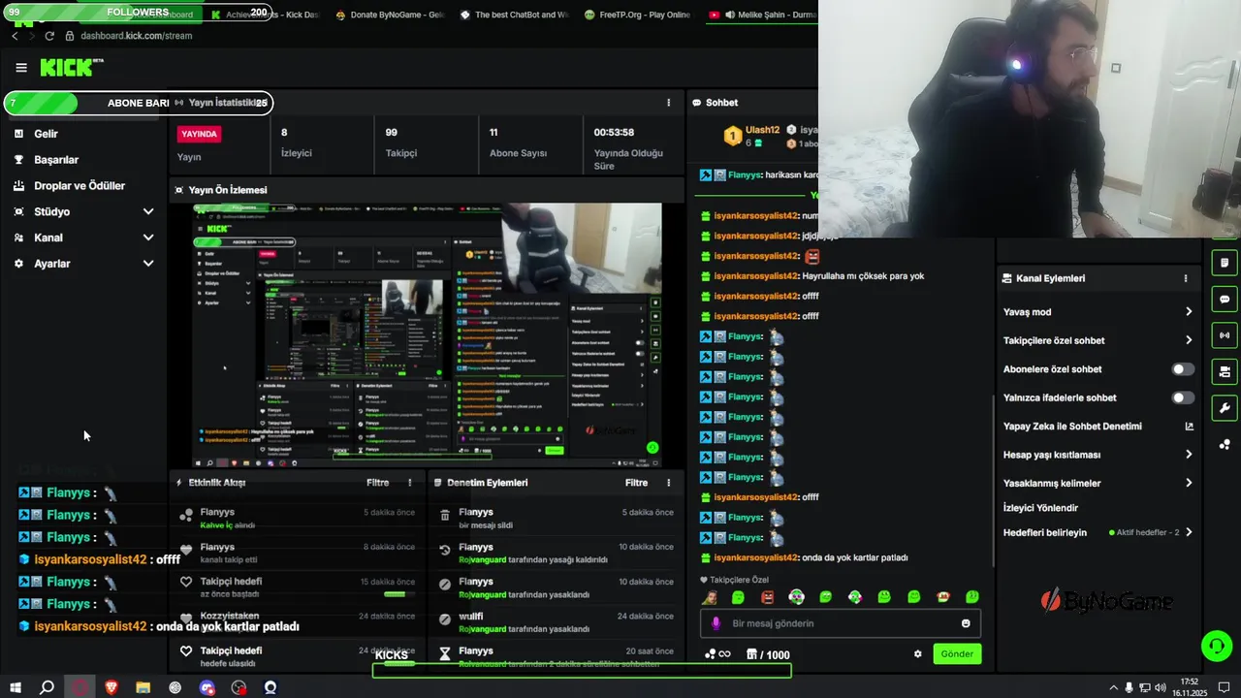Expand the Kanal sidebar section
The image size is (1241, 698).
pyautogui.click(x=84, y=238)
